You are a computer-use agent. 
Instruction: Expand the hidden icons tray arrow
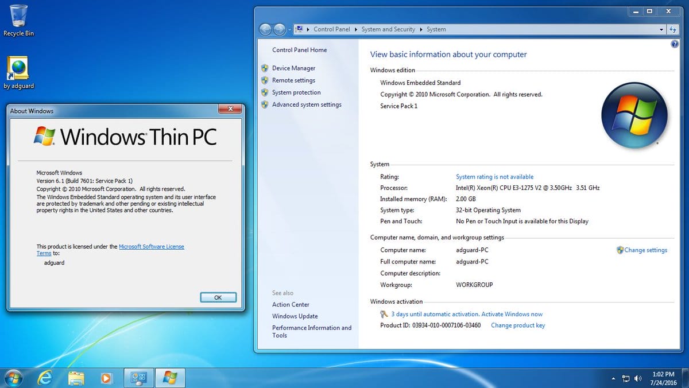[613, 378]
